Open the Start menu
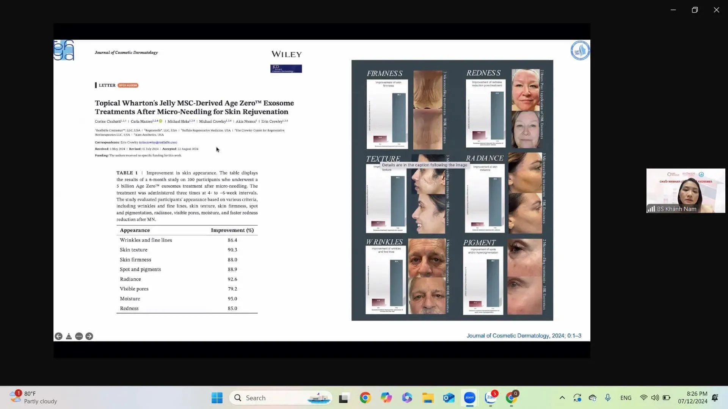Viewport: 728px width, 409px height. [217, 398]
